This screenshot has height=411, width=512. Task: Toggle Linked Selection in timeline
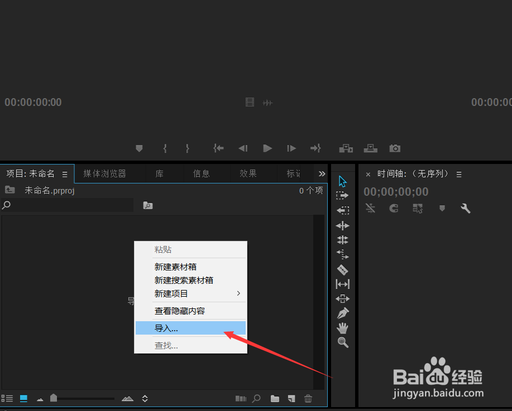click(x=418, y=208)
